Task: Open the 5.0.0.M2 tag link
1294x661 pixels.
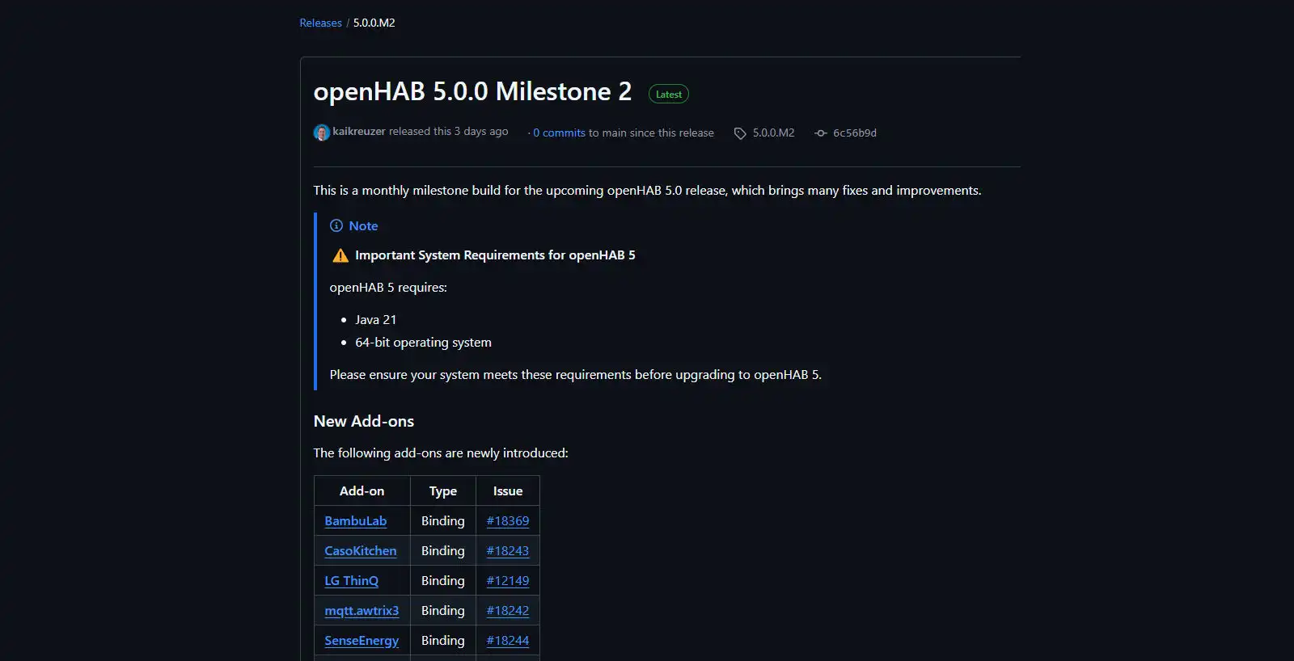Action: click(x=773, y=133)
